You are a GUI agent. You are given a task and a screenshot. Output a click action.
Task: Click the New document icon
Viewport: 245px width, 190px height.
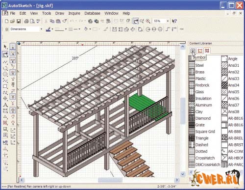6,21
